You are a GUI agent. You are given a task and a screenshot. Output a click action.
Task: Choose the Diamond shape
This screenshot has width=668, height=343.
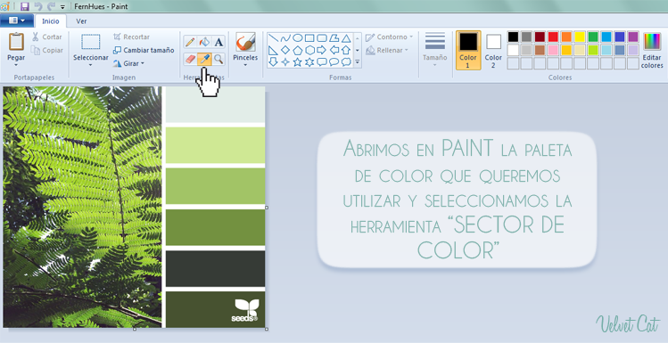pyautogui.click(x=285, y=50)
